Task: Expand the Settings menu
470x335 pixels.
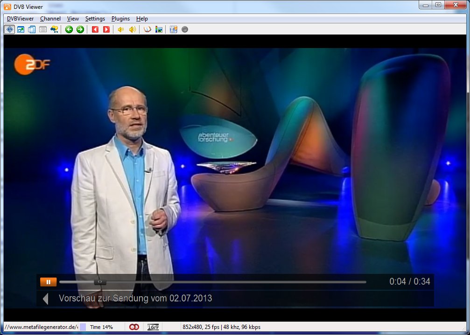Action: (95, 19)
